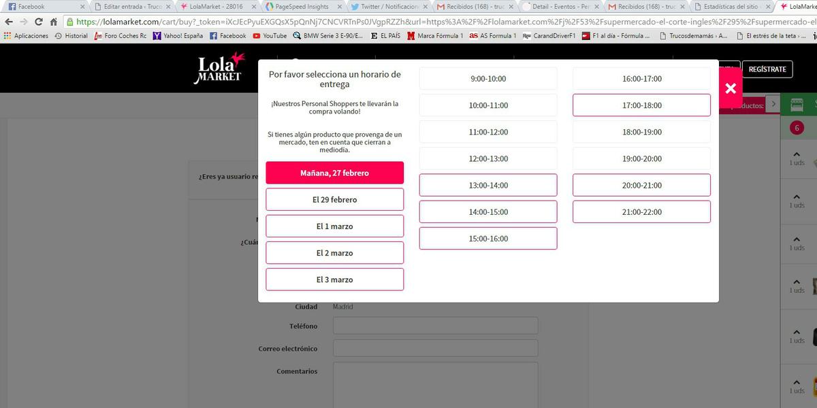Select the 13:00-14:00 delivery slot
This screenshot has width=817, height=408.
[488, 185]
